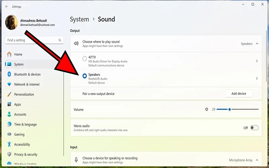The height and width of the screenshot is (168, 269).
Task: Mute volume using the speaker icon
Action: (x=207, y=110)
